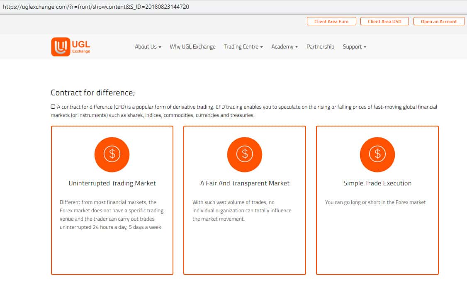The height and width of the screenshot is (287, 467).
Task: Expand the Academy dropdown menu
Action: coord(285,47)
